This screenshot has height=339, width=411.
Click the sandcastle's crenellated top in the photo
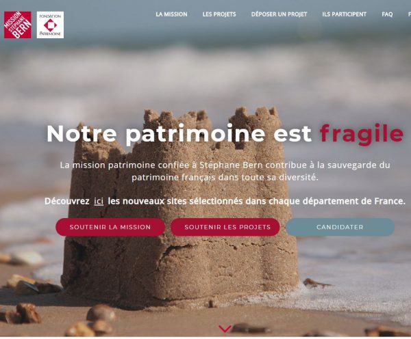pos(210,115)
